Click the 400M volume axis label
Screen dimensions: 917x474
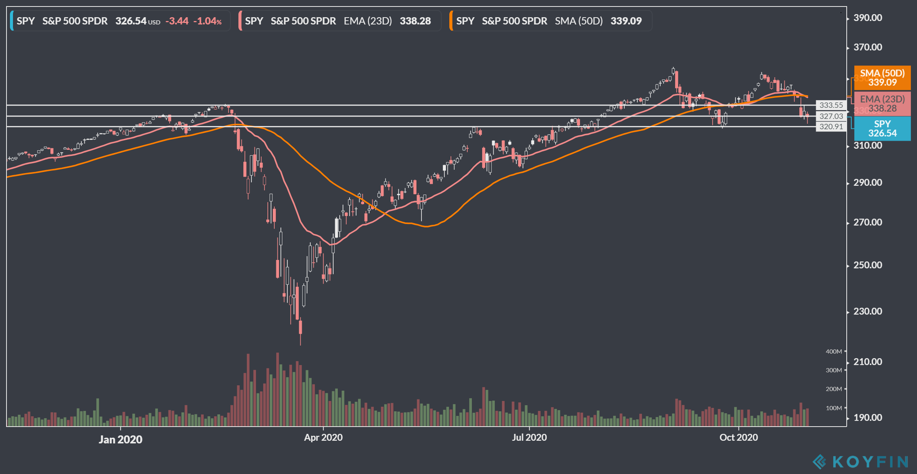834,351
